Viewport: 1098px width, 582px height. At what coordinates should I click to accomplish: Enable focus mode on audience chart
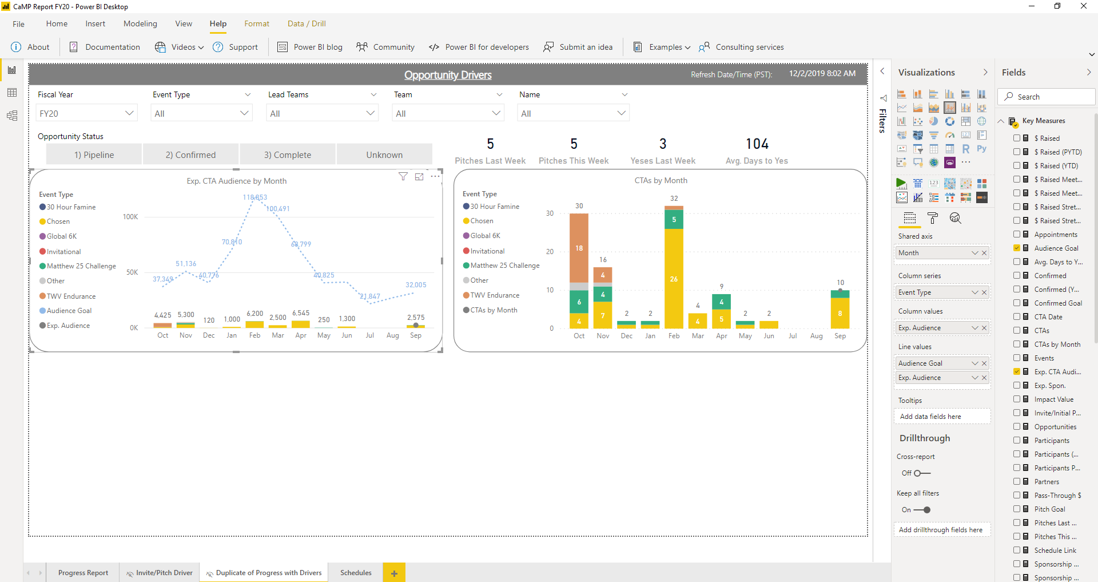point(419,177)
